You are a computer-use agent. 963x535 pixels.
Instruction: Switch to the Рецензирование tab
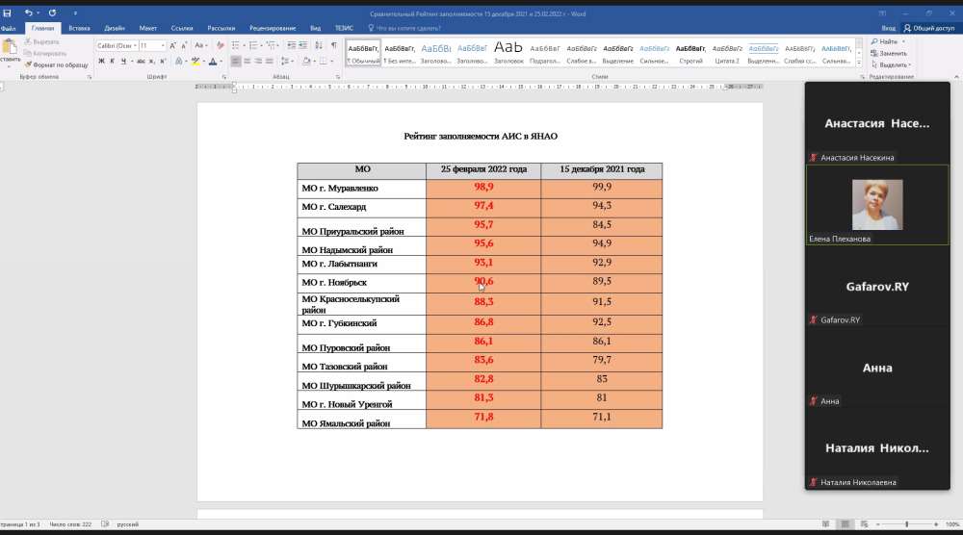tap(273, 28)
